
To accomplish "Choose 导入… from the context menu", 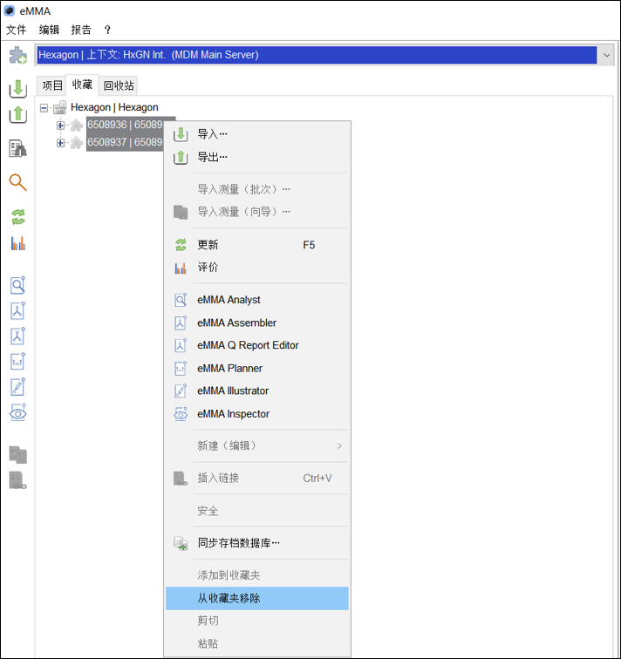I will pos(257,134).
